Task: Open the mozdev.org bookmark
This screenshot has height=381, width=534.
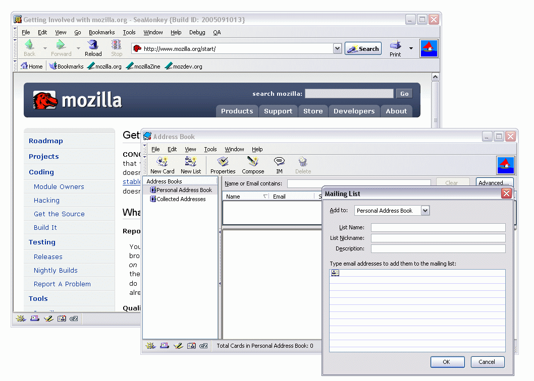Action: [x=184, y=67]
